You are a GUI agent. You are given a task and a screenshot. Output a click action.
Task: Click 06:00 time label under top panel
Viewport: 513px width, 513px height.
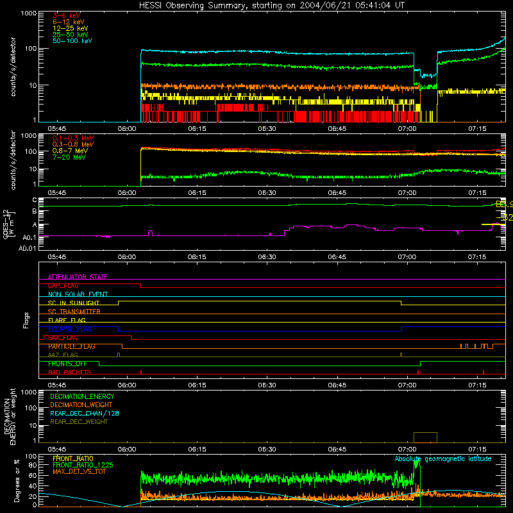127,129
